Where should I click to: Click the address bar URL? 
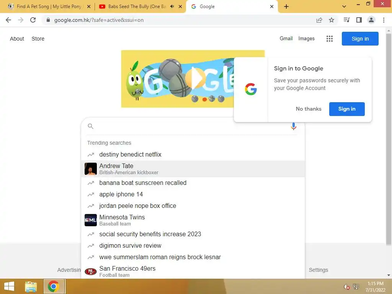pyautogui.click(x=99, y=20)
